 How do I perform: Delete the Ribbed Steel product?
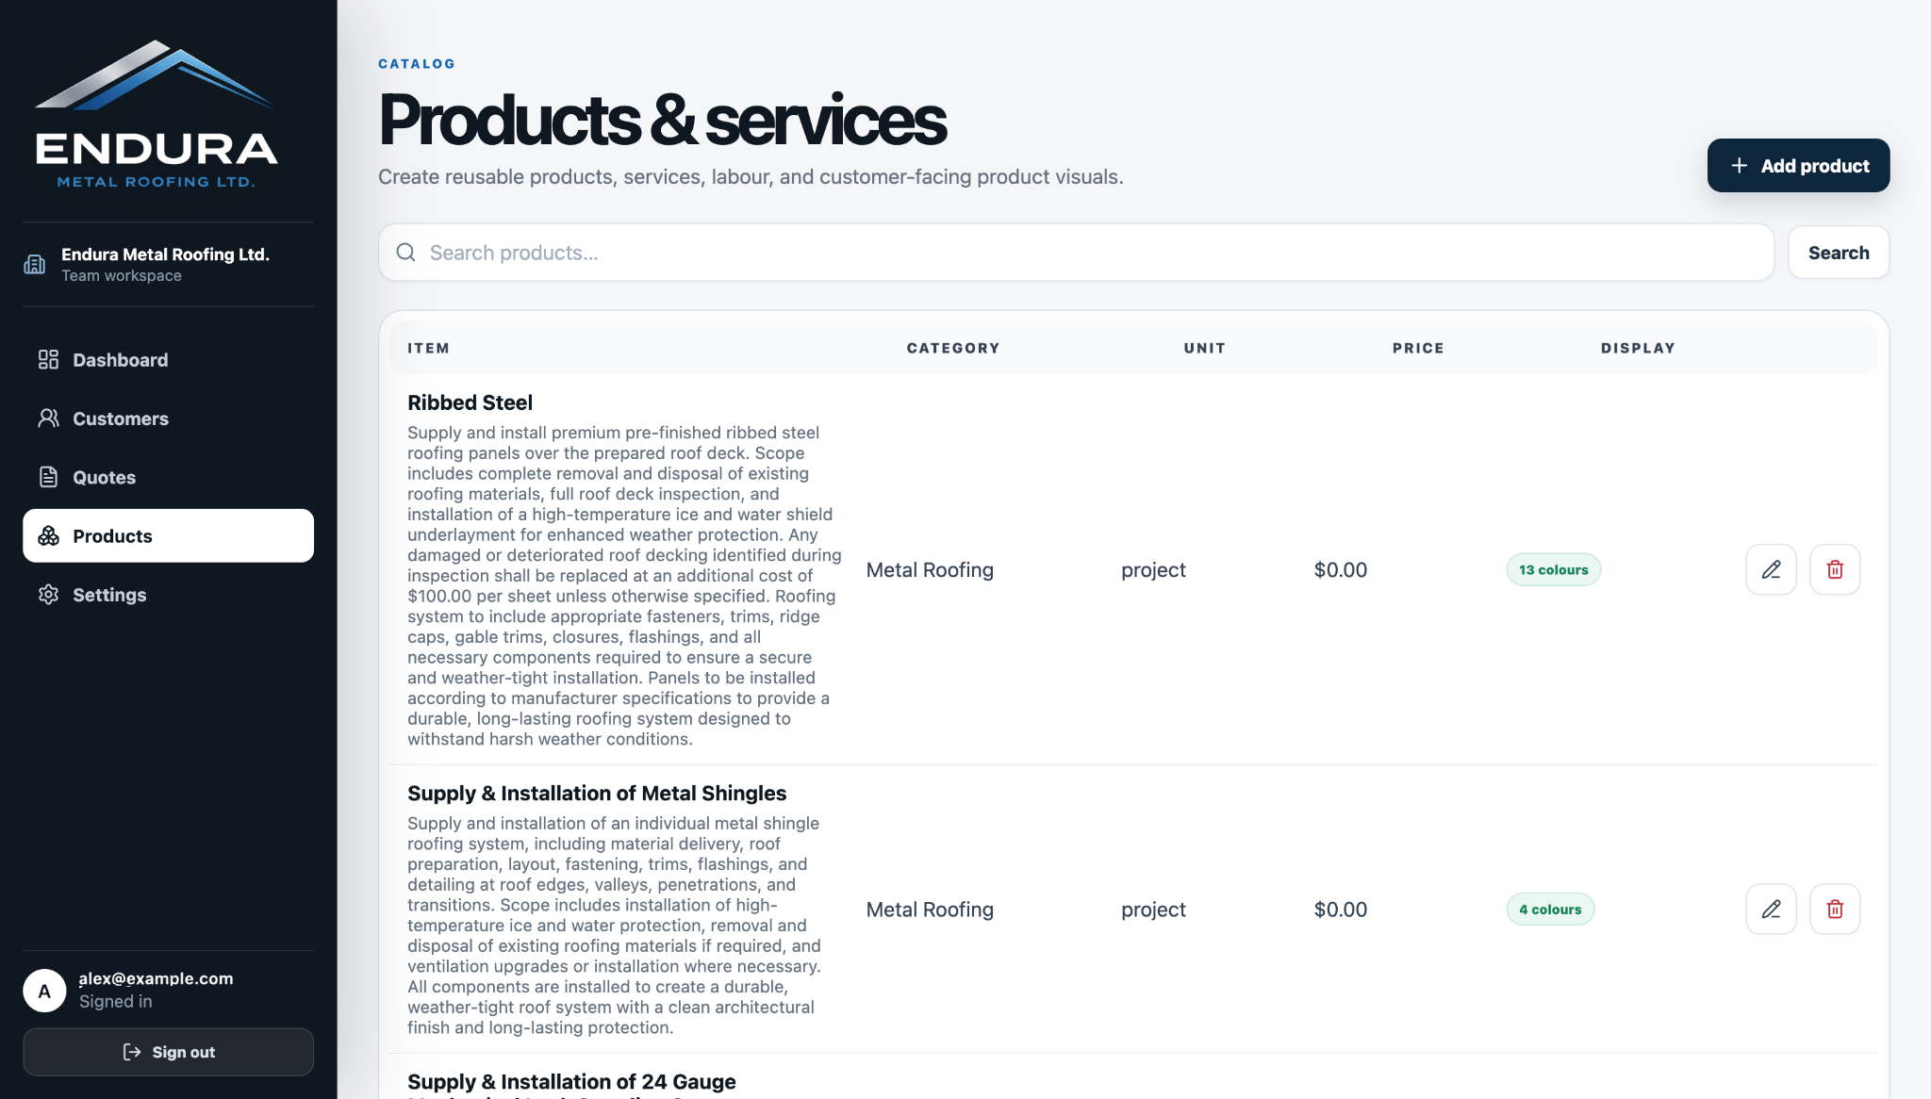click(x=1835, y=569)
